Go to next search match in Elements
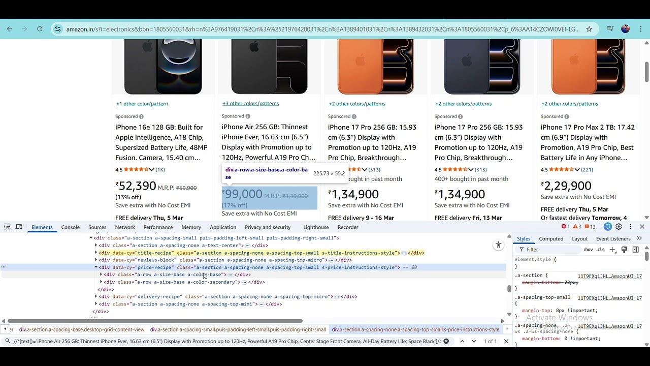Viewport: 650px width, 366px height. (x=474, y=341)
